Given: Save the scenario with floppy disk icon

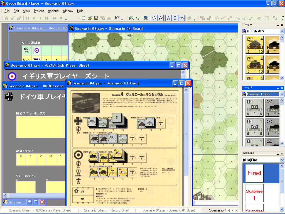Looking at the screenshot, I should pyautogui.click(x=96, y=18).
